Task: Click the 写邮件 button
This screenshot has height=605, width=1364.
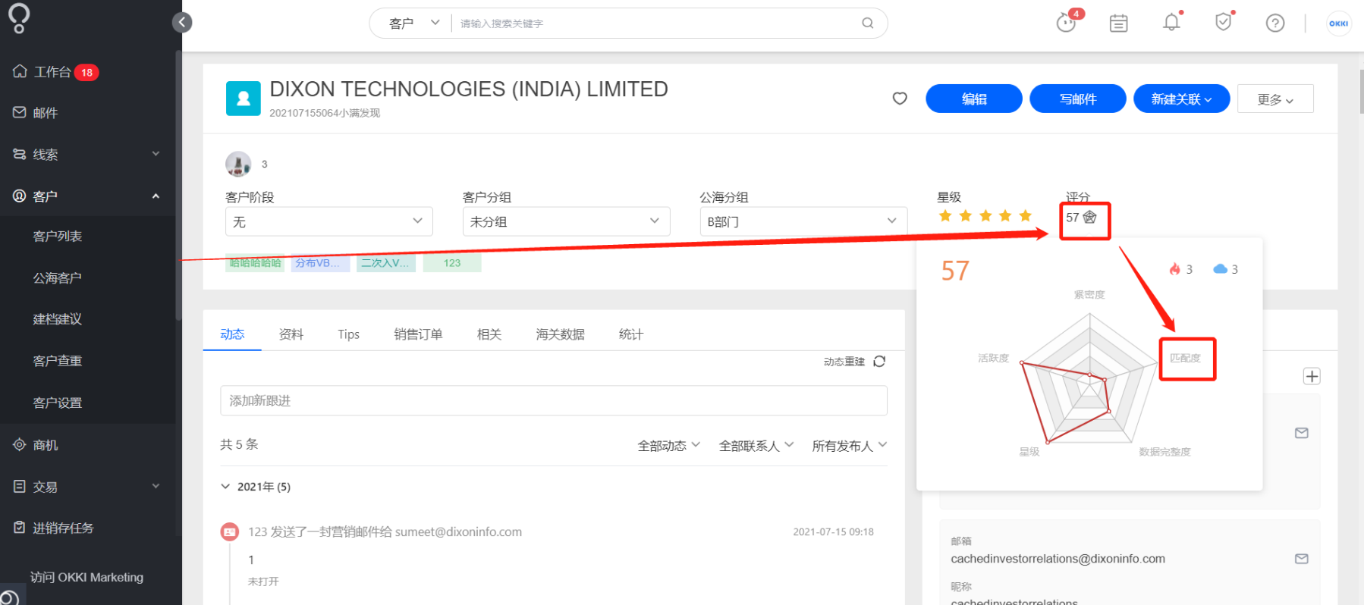Action: (1078, 99)
